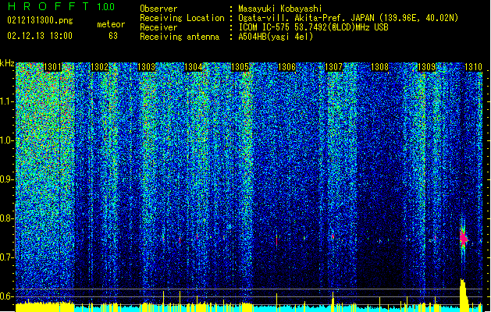Click the 1310 time marker
Screen dimensions: 491x312
tap(473, 67)
